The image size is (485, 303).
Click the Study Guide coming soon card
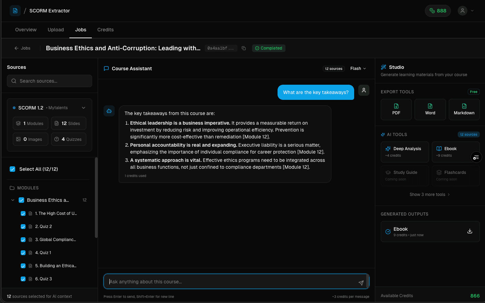[x=405, y=176]
